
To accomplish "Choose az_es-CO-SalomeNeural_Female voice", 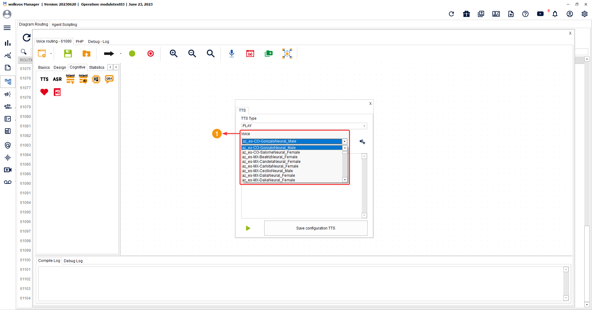I will click(292, 152).
